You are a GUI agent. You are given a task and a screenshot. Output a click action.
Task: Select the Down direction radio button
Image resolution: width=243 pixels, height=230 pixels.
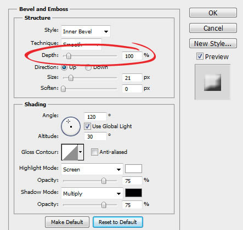[x=88, y=67]
